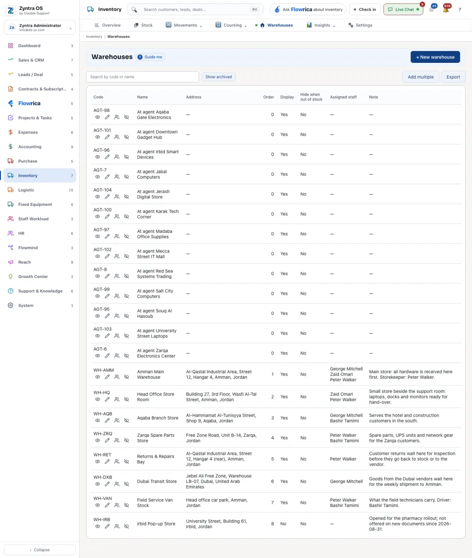Open Growth Center module
The image size is (472, 558).
point(40,277)
